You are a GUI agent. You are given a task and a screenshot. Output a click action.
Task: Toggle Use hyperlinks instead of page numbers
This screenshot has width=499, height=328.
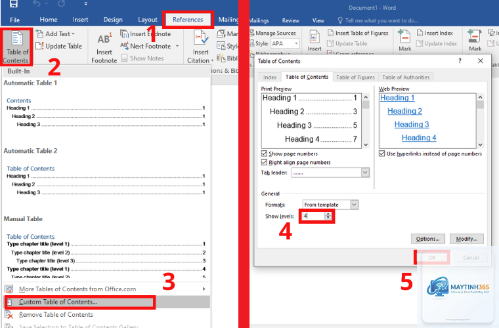pos(382,154)
